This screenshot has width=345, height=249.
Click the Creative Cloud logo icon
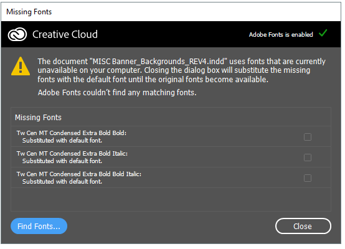[x=17, y=34]
